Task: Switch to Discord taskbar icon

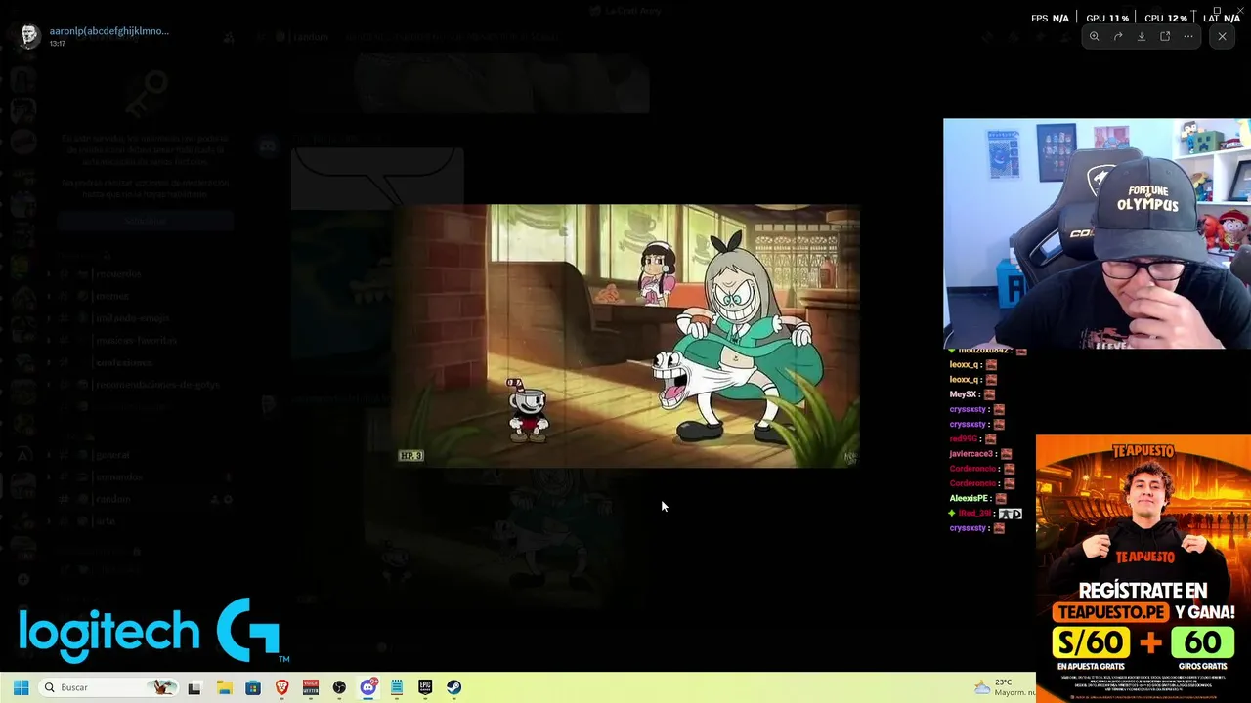Action: pyautogui.click(x=368, y=687)
